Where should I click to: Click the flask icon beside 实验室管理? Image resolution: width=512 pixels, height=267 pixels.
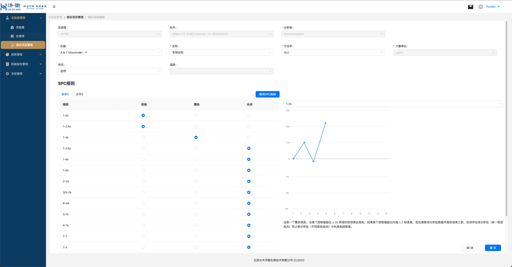click(x=7, y=18)
